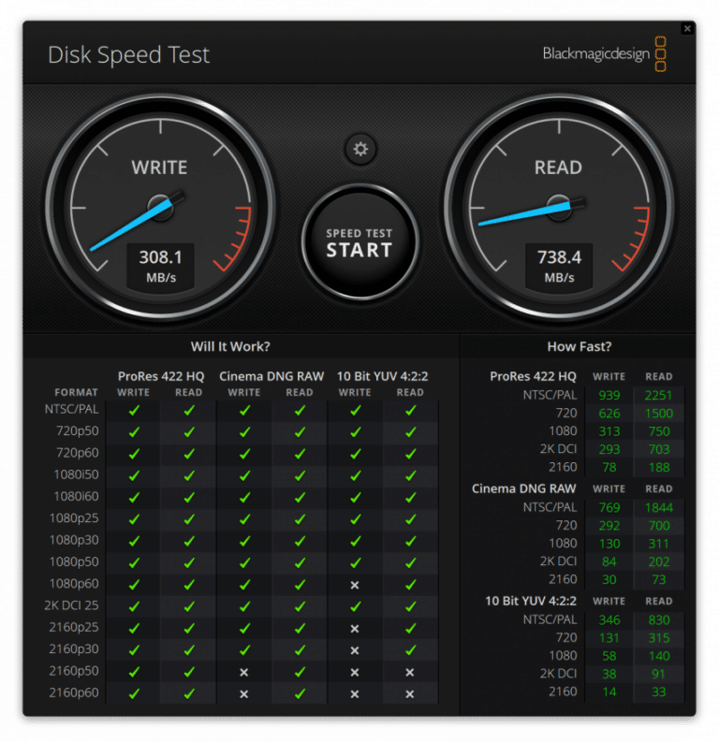The height and width of the screenshot is (742, 719).
Task: Click the ProRes NTSC/PAL read value 2251
Action: point(658,395)
